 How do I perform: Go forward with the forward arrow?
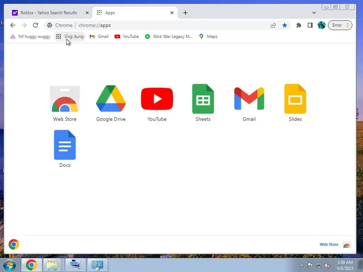(24, 25)
